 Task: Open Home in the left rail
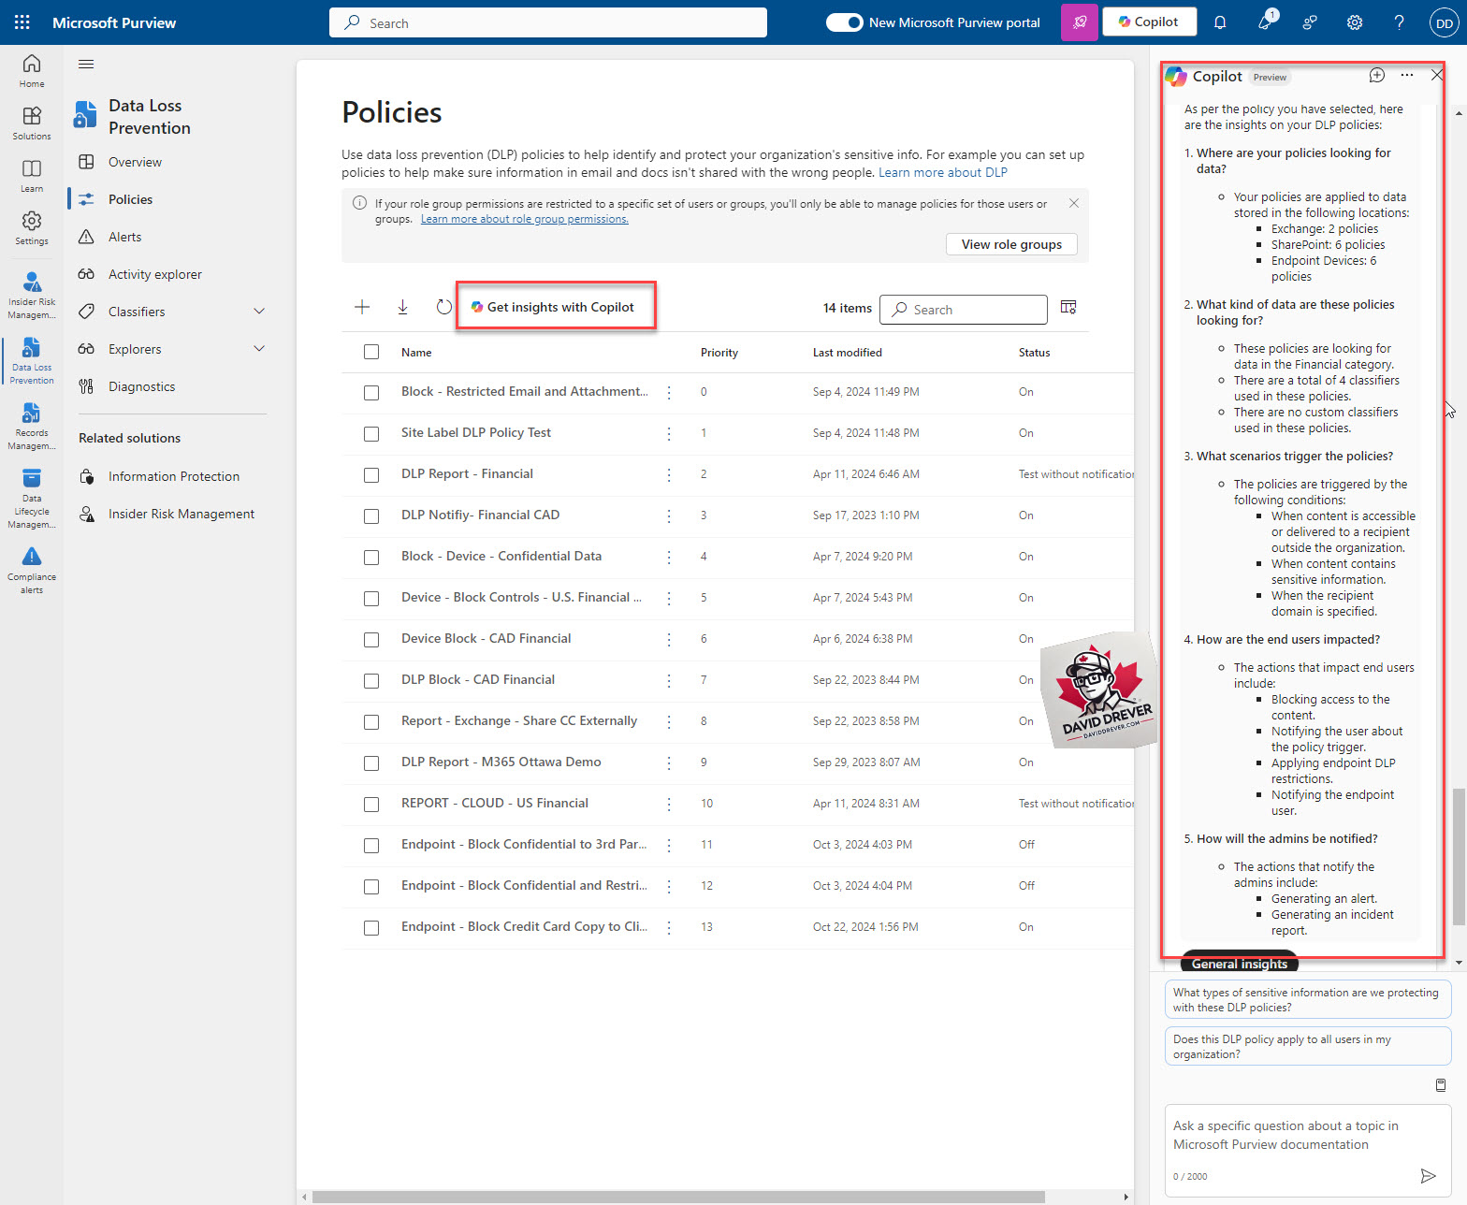pos(32,70)
